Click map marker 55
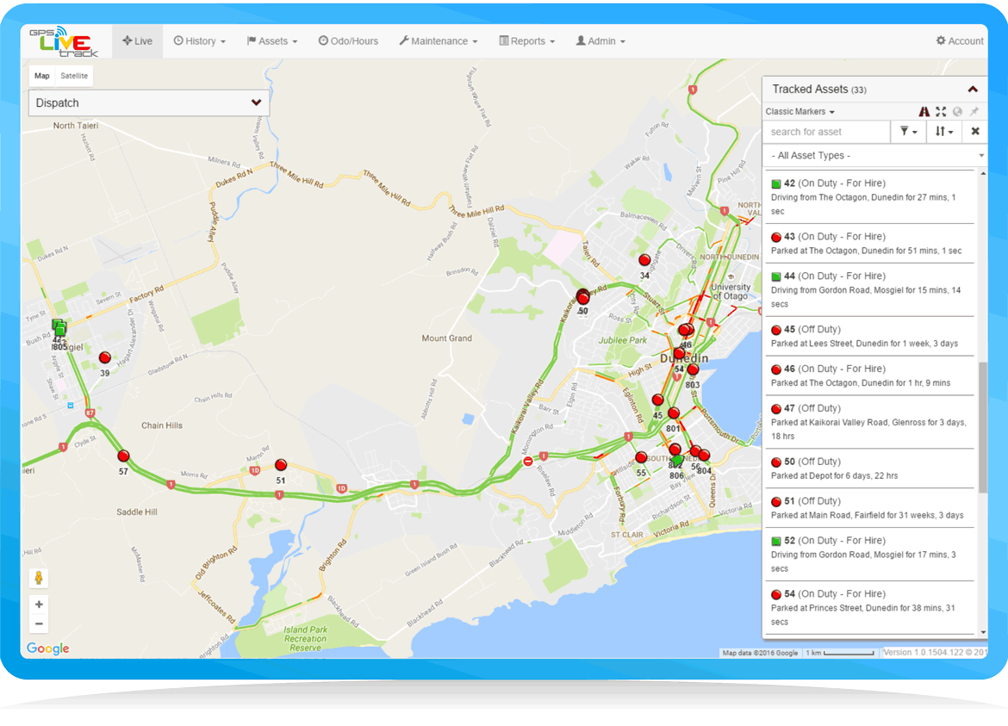Screen dimensions: 1008x726 tap(641, 457)
